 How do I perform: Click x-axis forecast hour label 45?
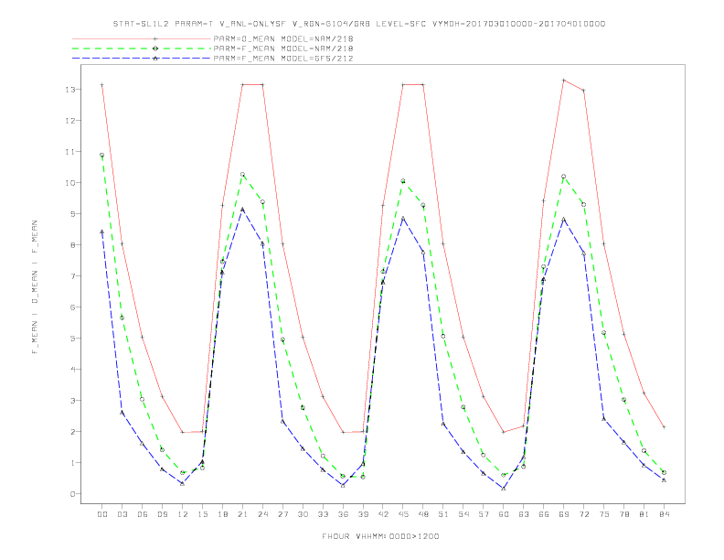(x=403, y=514)
